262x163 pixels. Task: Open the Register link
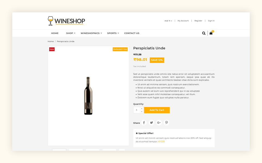click(x=198, y=21)
